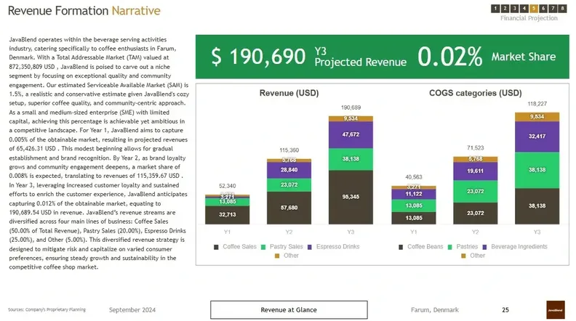The height and width of the screenshot is (321, 576).
Task: Click page navigation box number 1
Action: pos(495,9)
